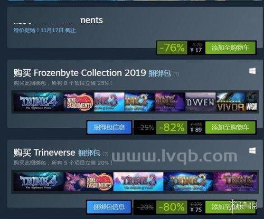
Task: Open Trine 4 thumbnail in Trineverse bundle
Action: (39, 182)
